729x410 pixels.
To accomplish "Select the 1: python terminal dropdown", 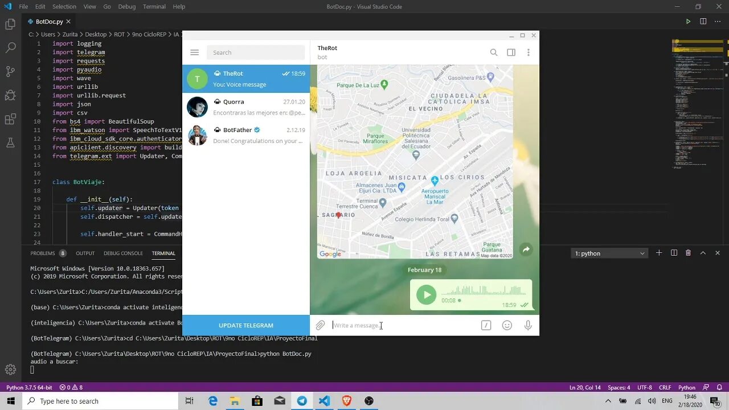I will coord(609,253).
